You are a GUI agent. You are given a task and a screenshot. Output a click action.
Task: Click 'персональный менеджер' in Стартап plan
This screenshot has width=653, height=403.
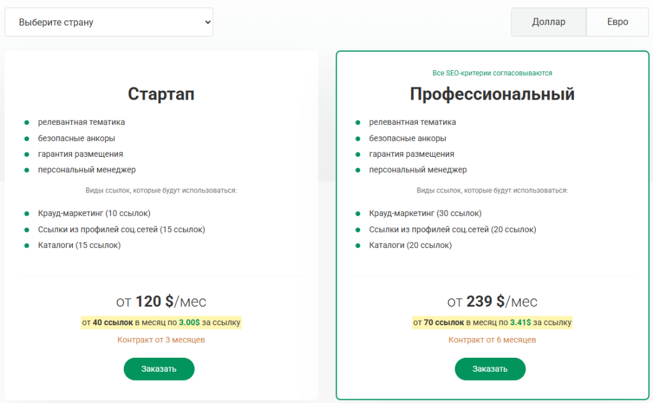tap(87, 170)
